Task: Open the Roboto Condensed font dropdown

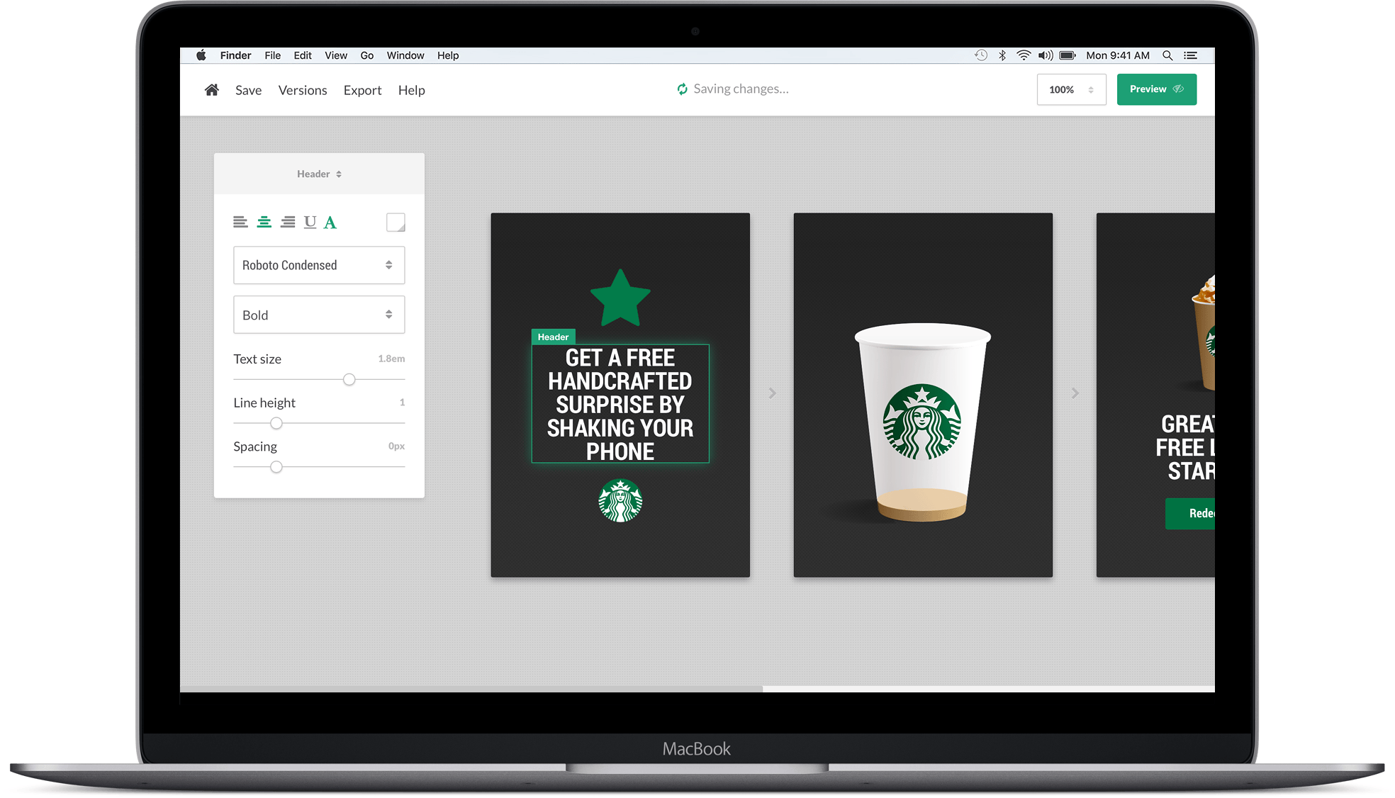Action: (x=319, y=265)
